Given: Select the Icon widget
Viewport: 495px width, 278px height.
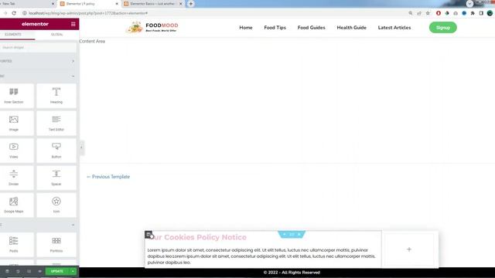Looking at the screenshot, I should pyautogui.click(x=56, y=205).
